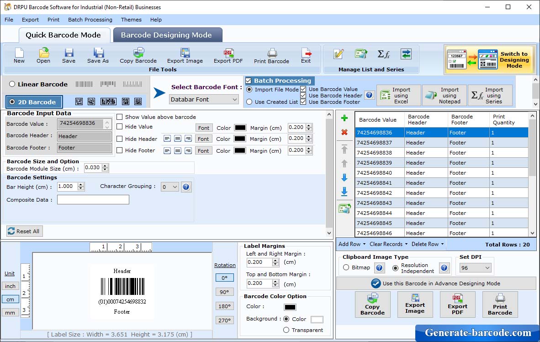540x342 pixels.
Task: Open the Export menu
Action: [x=30, y=20]
